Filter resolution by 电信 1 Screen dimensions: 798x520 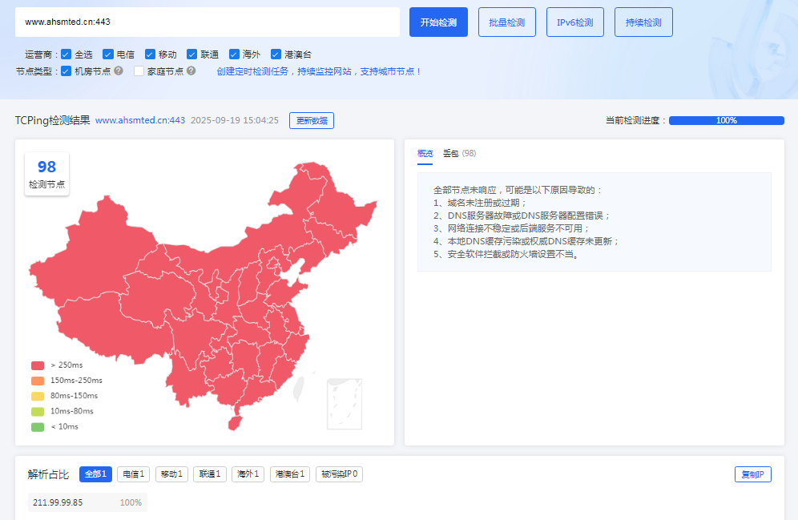click(x=133, y=474)
